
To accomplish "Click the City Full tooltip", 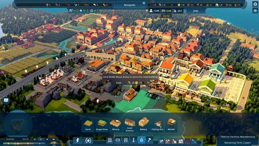I will point(166,16).
